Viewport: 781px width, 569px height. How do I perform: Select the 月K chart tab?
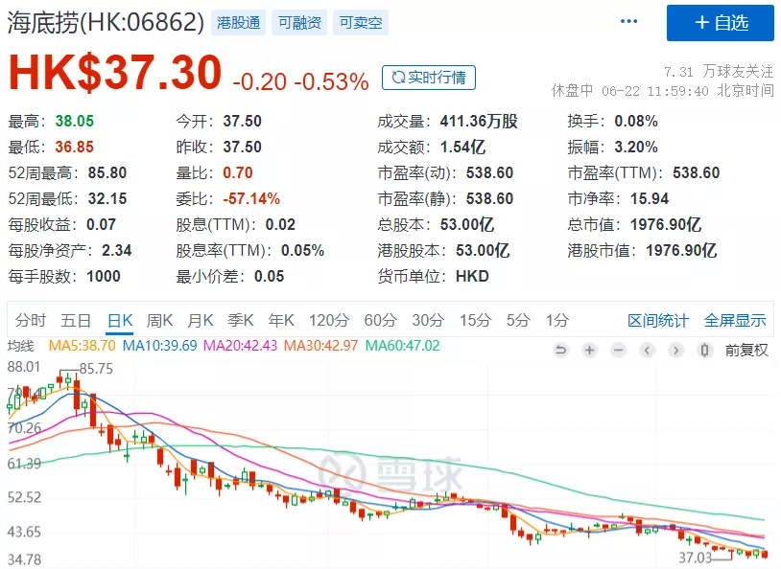[x=201, y=320]
